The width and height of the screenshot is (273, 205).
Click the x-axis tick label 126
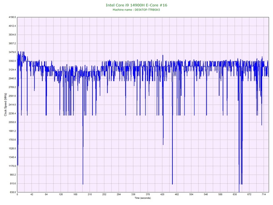coord(61,194)
